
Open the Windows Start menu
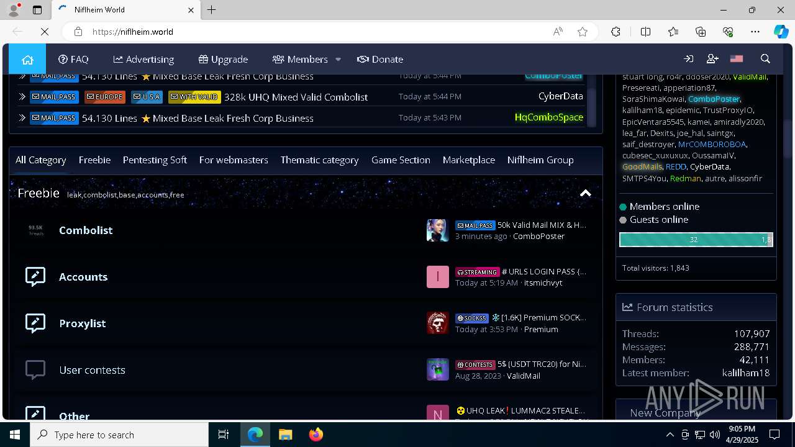(x=15, y=435)
